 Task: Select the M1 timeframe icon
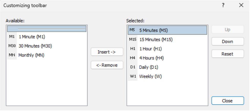12,37
